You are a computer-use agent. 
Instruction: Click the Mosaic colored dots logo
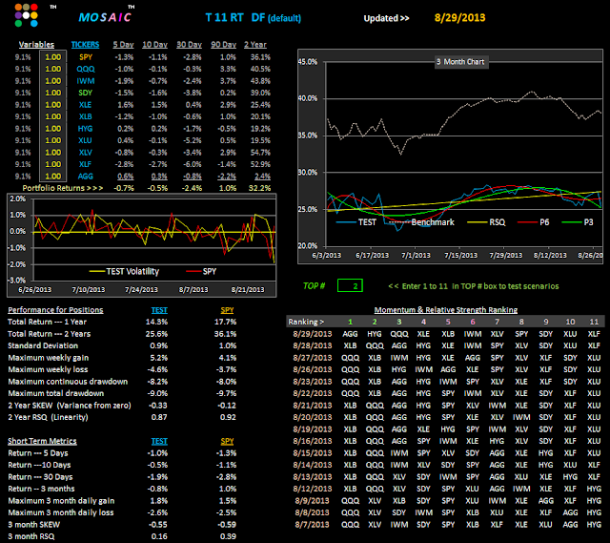(x=27, y=15)
